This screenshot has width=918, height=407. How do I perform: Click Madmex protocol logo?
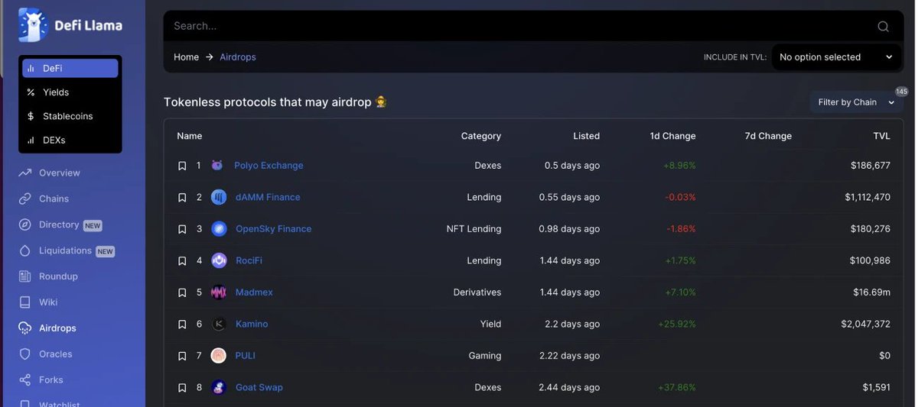click(x=219, y=292)
